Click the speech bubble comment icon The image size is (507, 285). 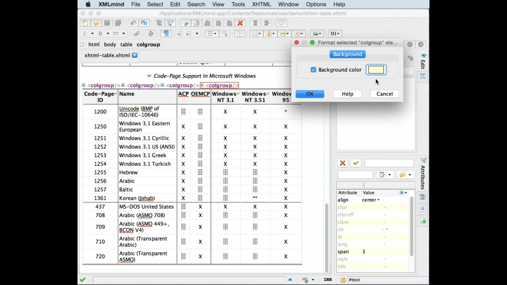tap(281, 23)
